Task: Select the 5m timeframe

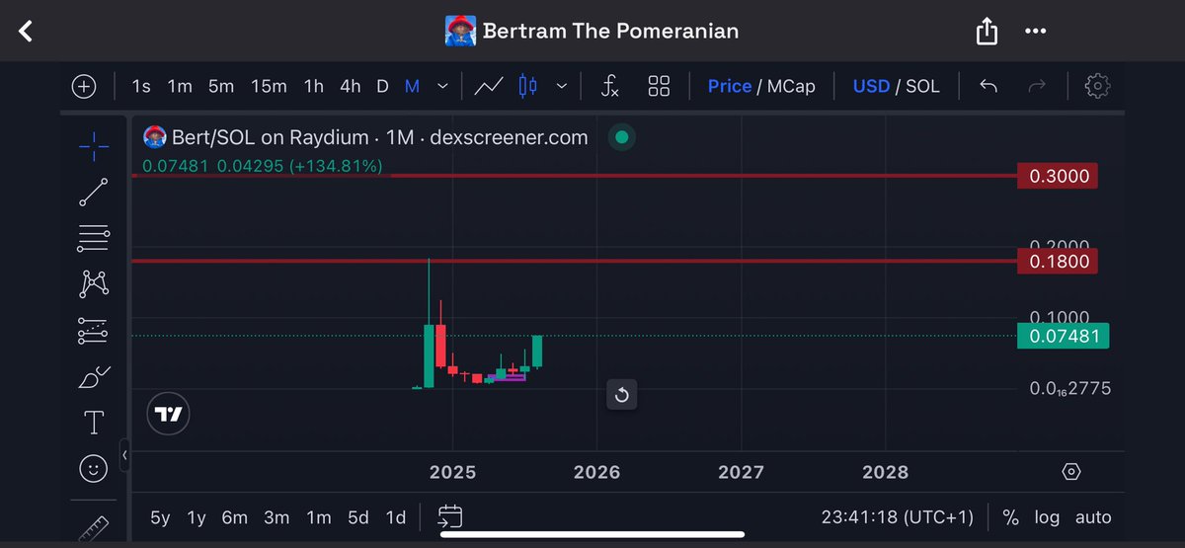Action: click(x=221, y=86)
